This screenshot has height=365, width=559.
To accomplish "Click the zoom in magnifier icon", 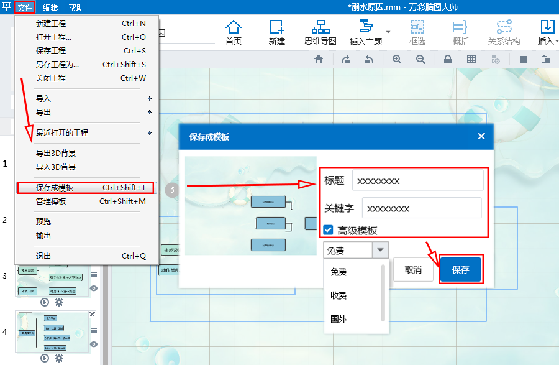I will tap(397, 59).
